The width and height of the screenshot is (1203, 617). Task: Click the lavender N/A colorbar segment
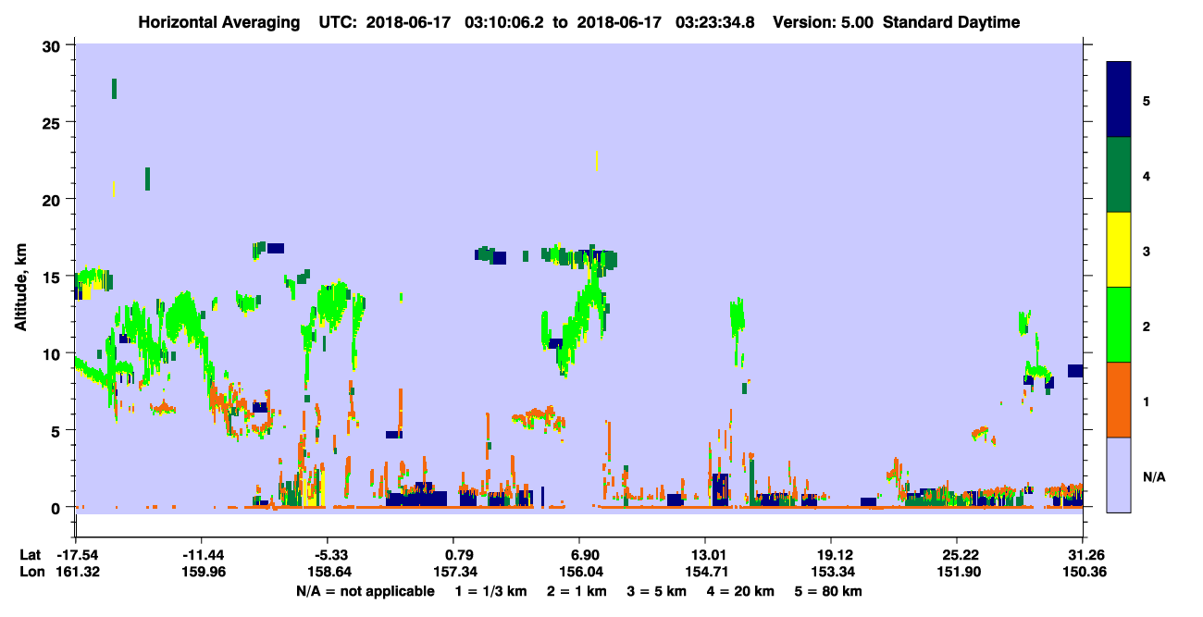1119,475
